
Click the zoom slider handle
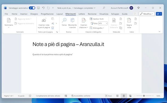point(144,96)
